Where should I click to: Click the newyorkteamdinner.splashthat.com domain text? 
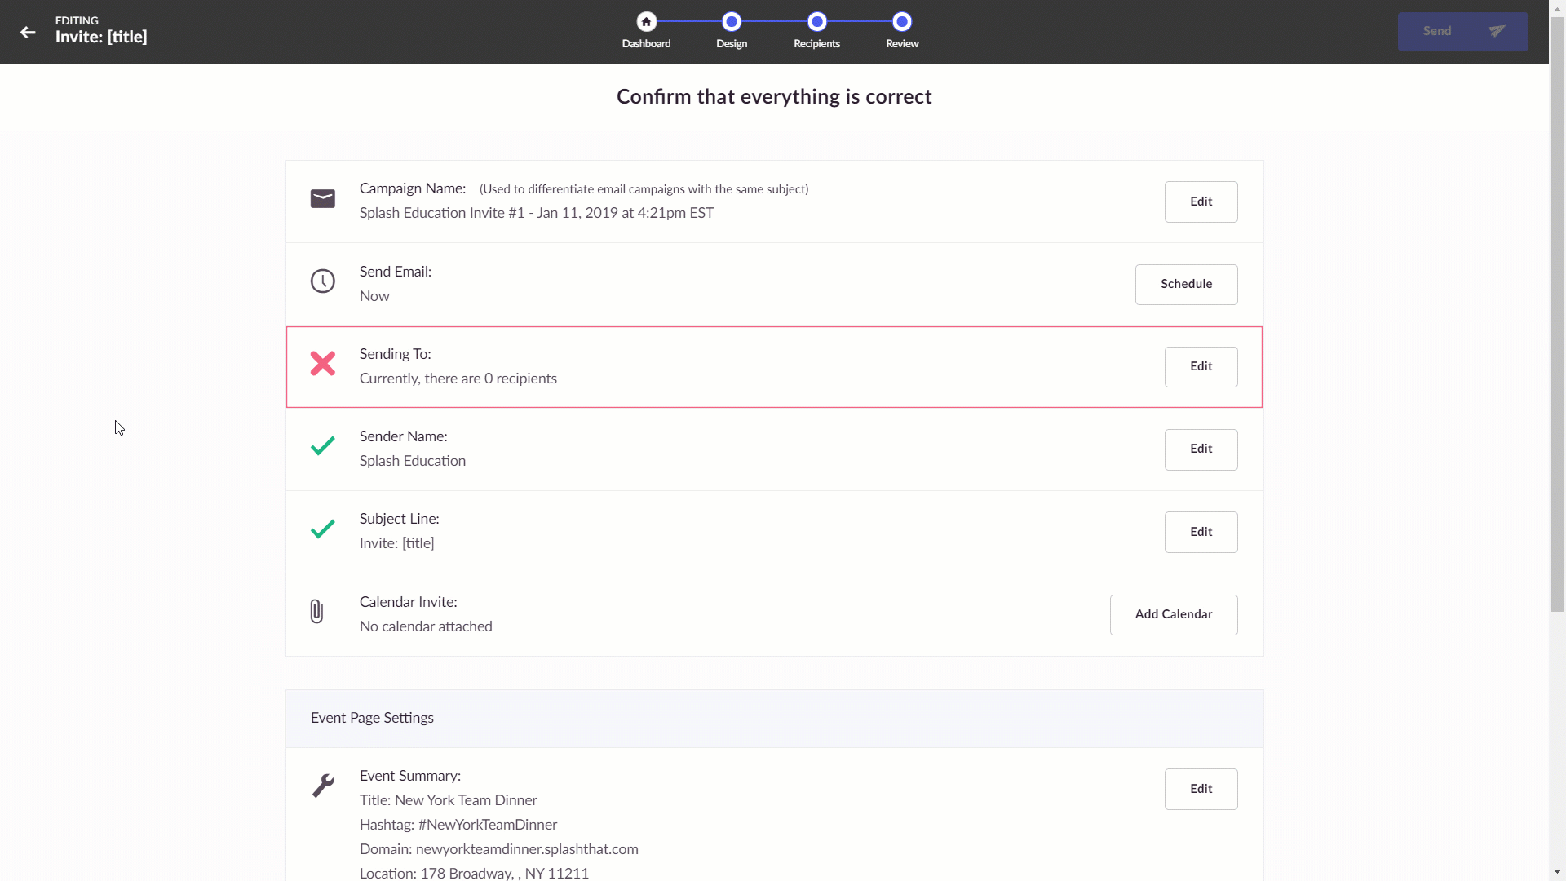[527, 849]
